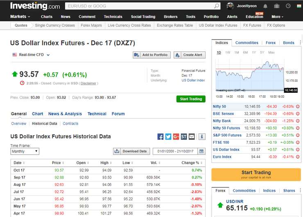
Task: Select Bonds tab in top widget
Action: [x=289, y=43]
